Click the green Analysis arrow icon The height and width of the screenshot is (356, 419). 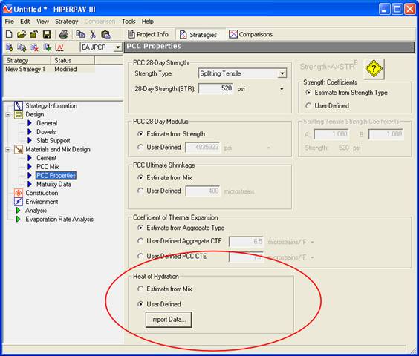(18, 211)
